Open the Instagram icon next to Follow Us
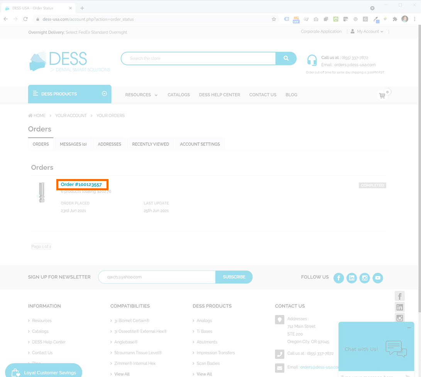421x377 pixels. (365, 278)
